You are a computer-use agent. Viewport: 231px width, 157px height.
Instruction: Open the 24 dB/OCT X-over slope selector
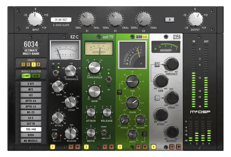(61, 20)
